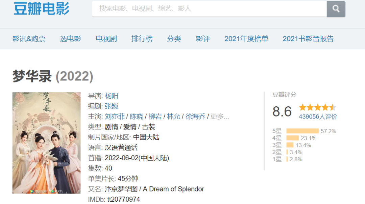Click the magnifier search button
The width and height of the screenshot is (365, 204).
click(336, 9)
